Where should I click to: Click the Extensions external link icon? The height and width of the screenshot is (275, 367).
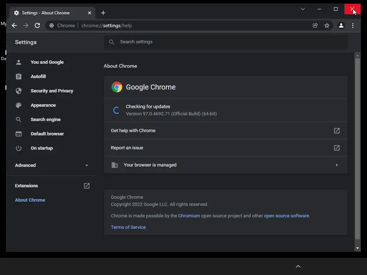87,186
